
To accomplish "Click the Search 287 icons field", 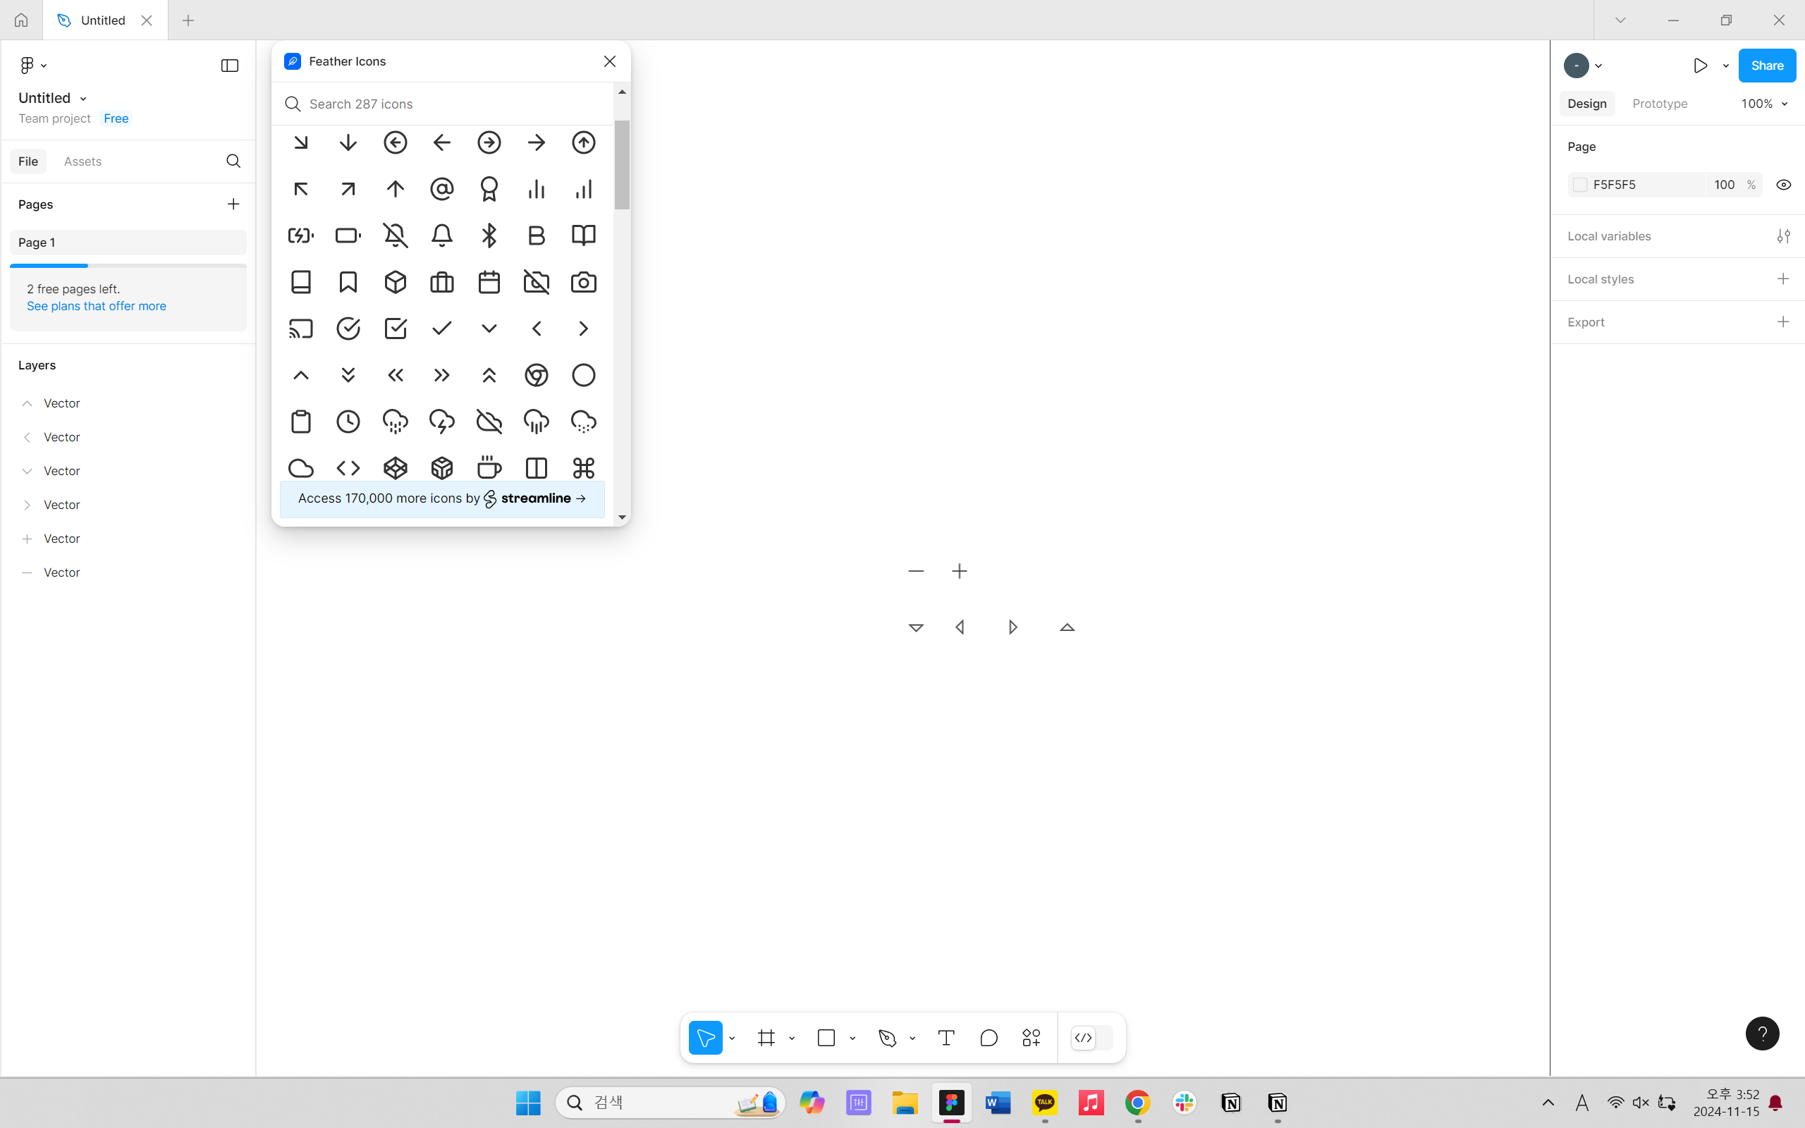I will [448, 104].
